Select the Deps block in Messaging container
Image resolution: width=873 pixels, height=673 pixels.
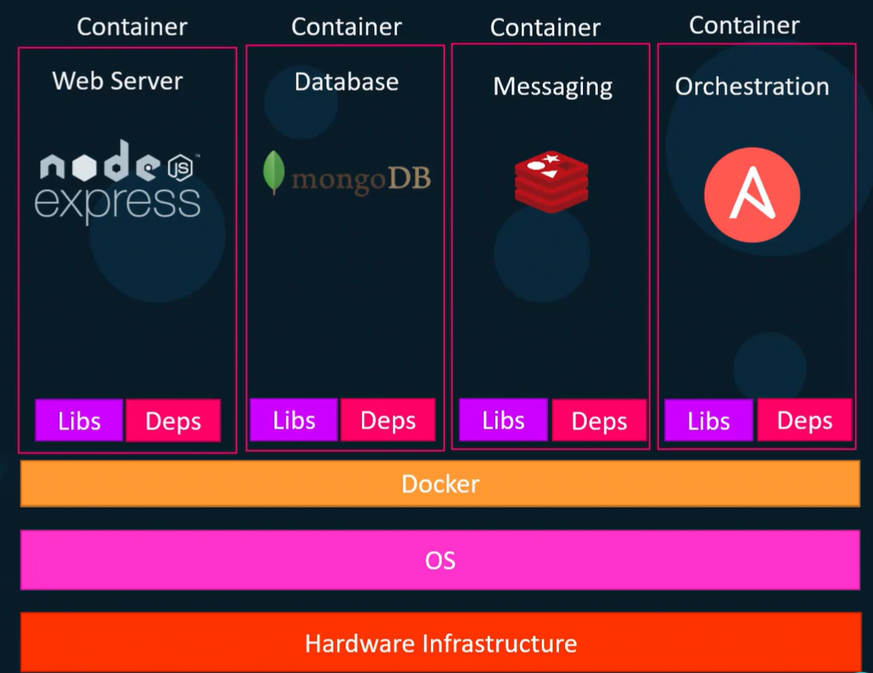click(599, 420)
